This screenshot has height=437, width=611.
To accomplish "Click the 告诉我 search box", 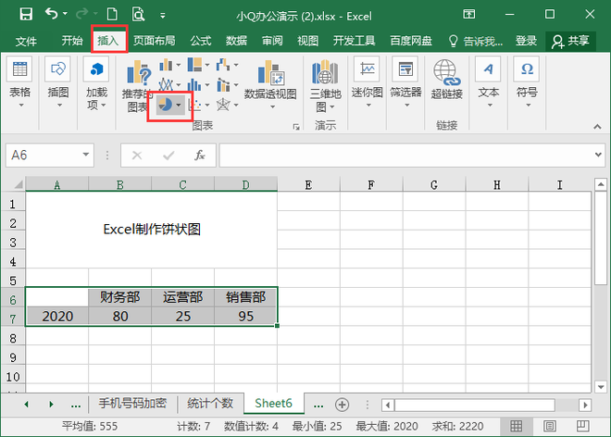I will click(476, 41).
